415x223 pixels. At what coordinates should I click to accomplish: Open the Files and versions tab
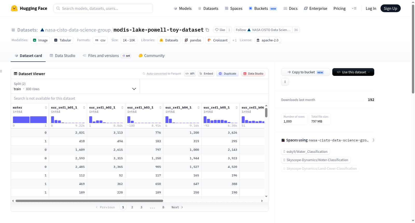point(107,55)
